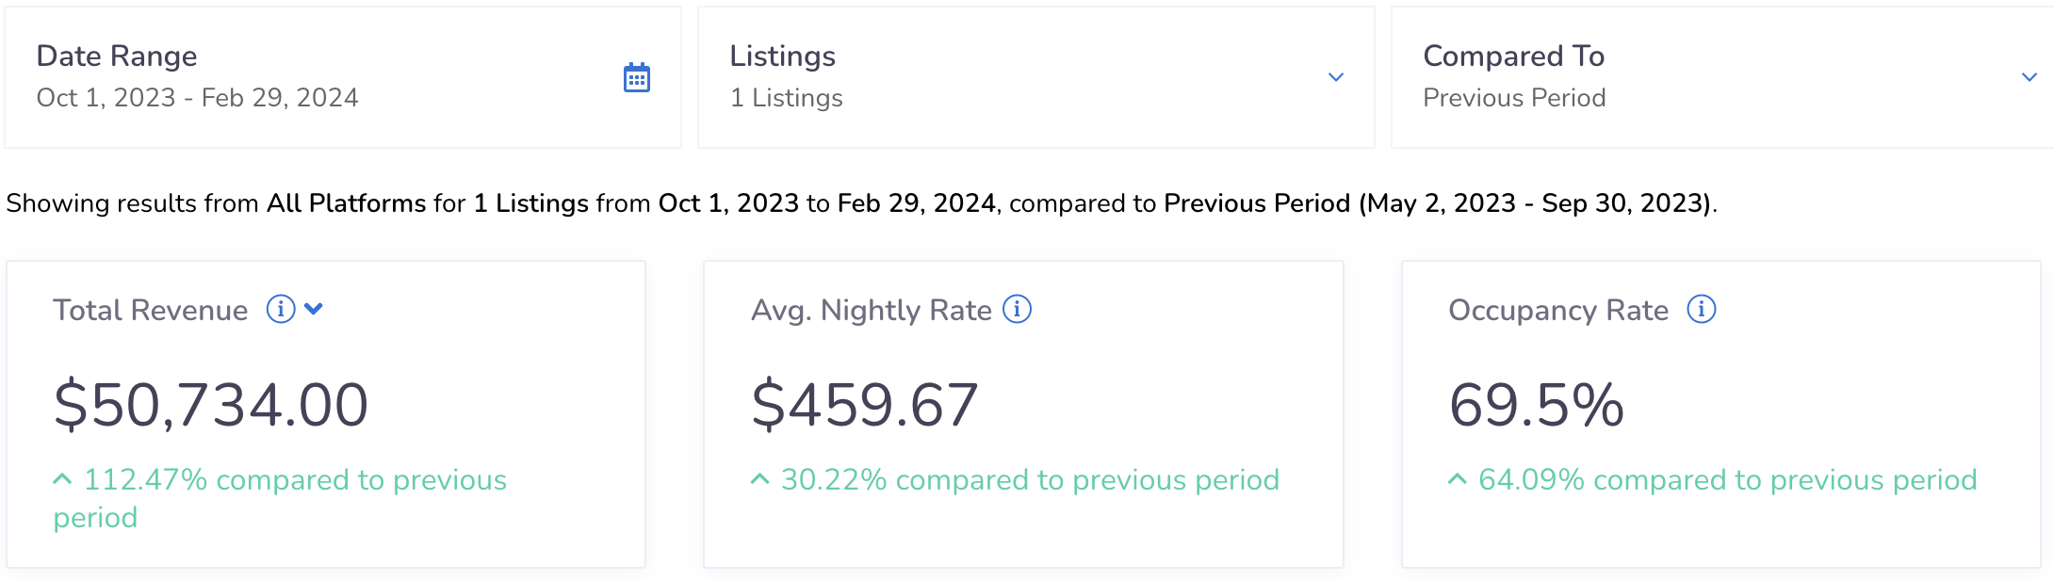Image resolution: width=2054 pixels, height=580 pixels.
Task: Click the up arrow beside 30.22%
Action: pos(759,479)
